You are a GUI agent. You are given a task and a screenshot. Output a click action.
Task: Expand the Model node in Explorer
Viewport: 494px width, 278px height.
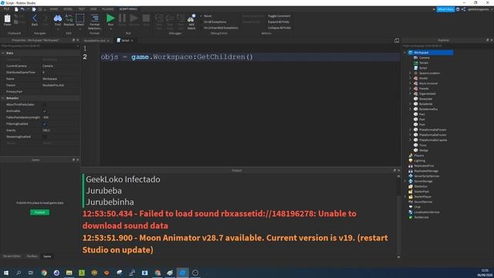click(410, 78)
